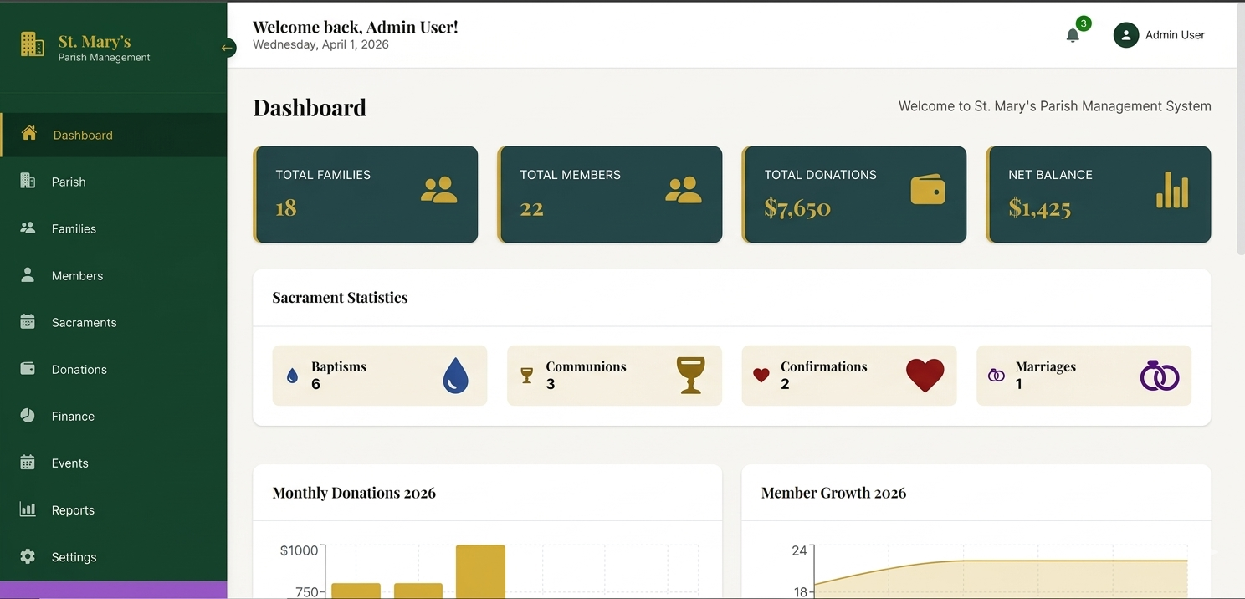Open Settings via the gear icon
This screenshot has height=599, width=1245.
(x=28, y=556)
